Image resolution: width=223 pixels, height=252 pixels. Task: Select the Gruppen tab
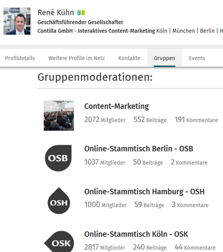tap(165, 58)
